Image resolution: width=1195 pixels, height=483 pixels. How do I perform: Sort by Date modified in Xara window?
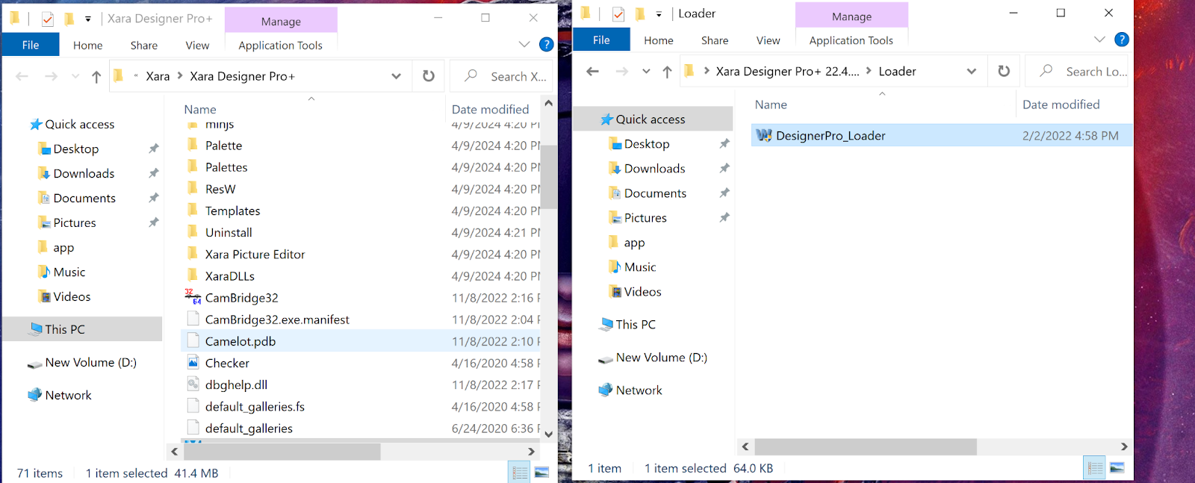point(490,110)
